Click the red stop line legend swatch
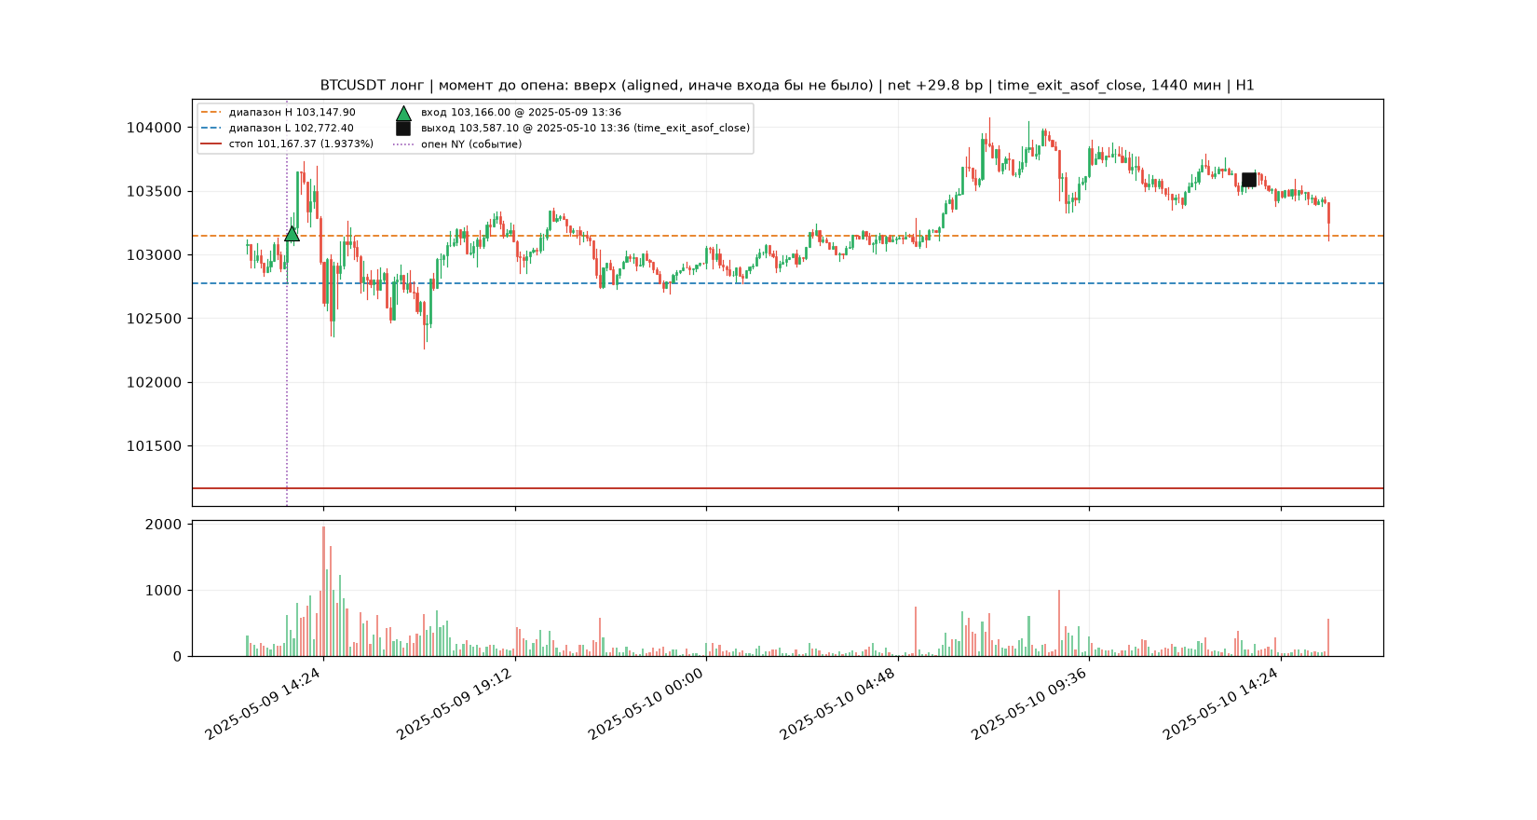The image size is (1537, 820). 212,144
